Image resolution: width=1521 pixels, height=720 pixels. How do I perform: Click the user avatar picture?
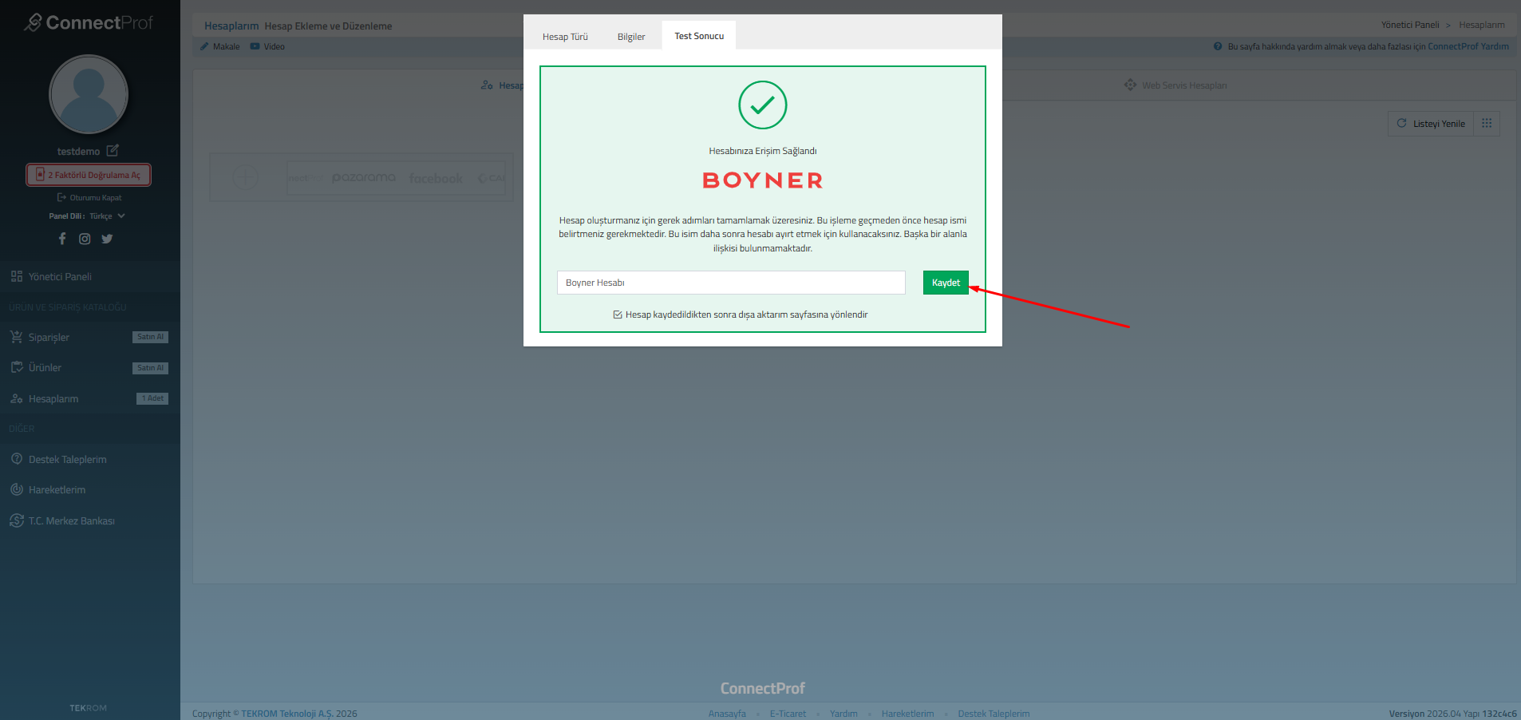89,94
